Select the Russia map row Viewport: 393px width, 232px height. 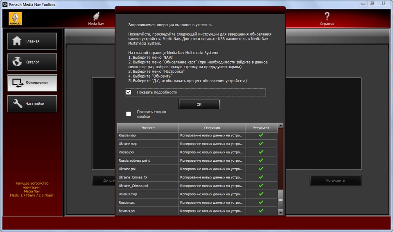pyautogui.click(x=197, y=135)
